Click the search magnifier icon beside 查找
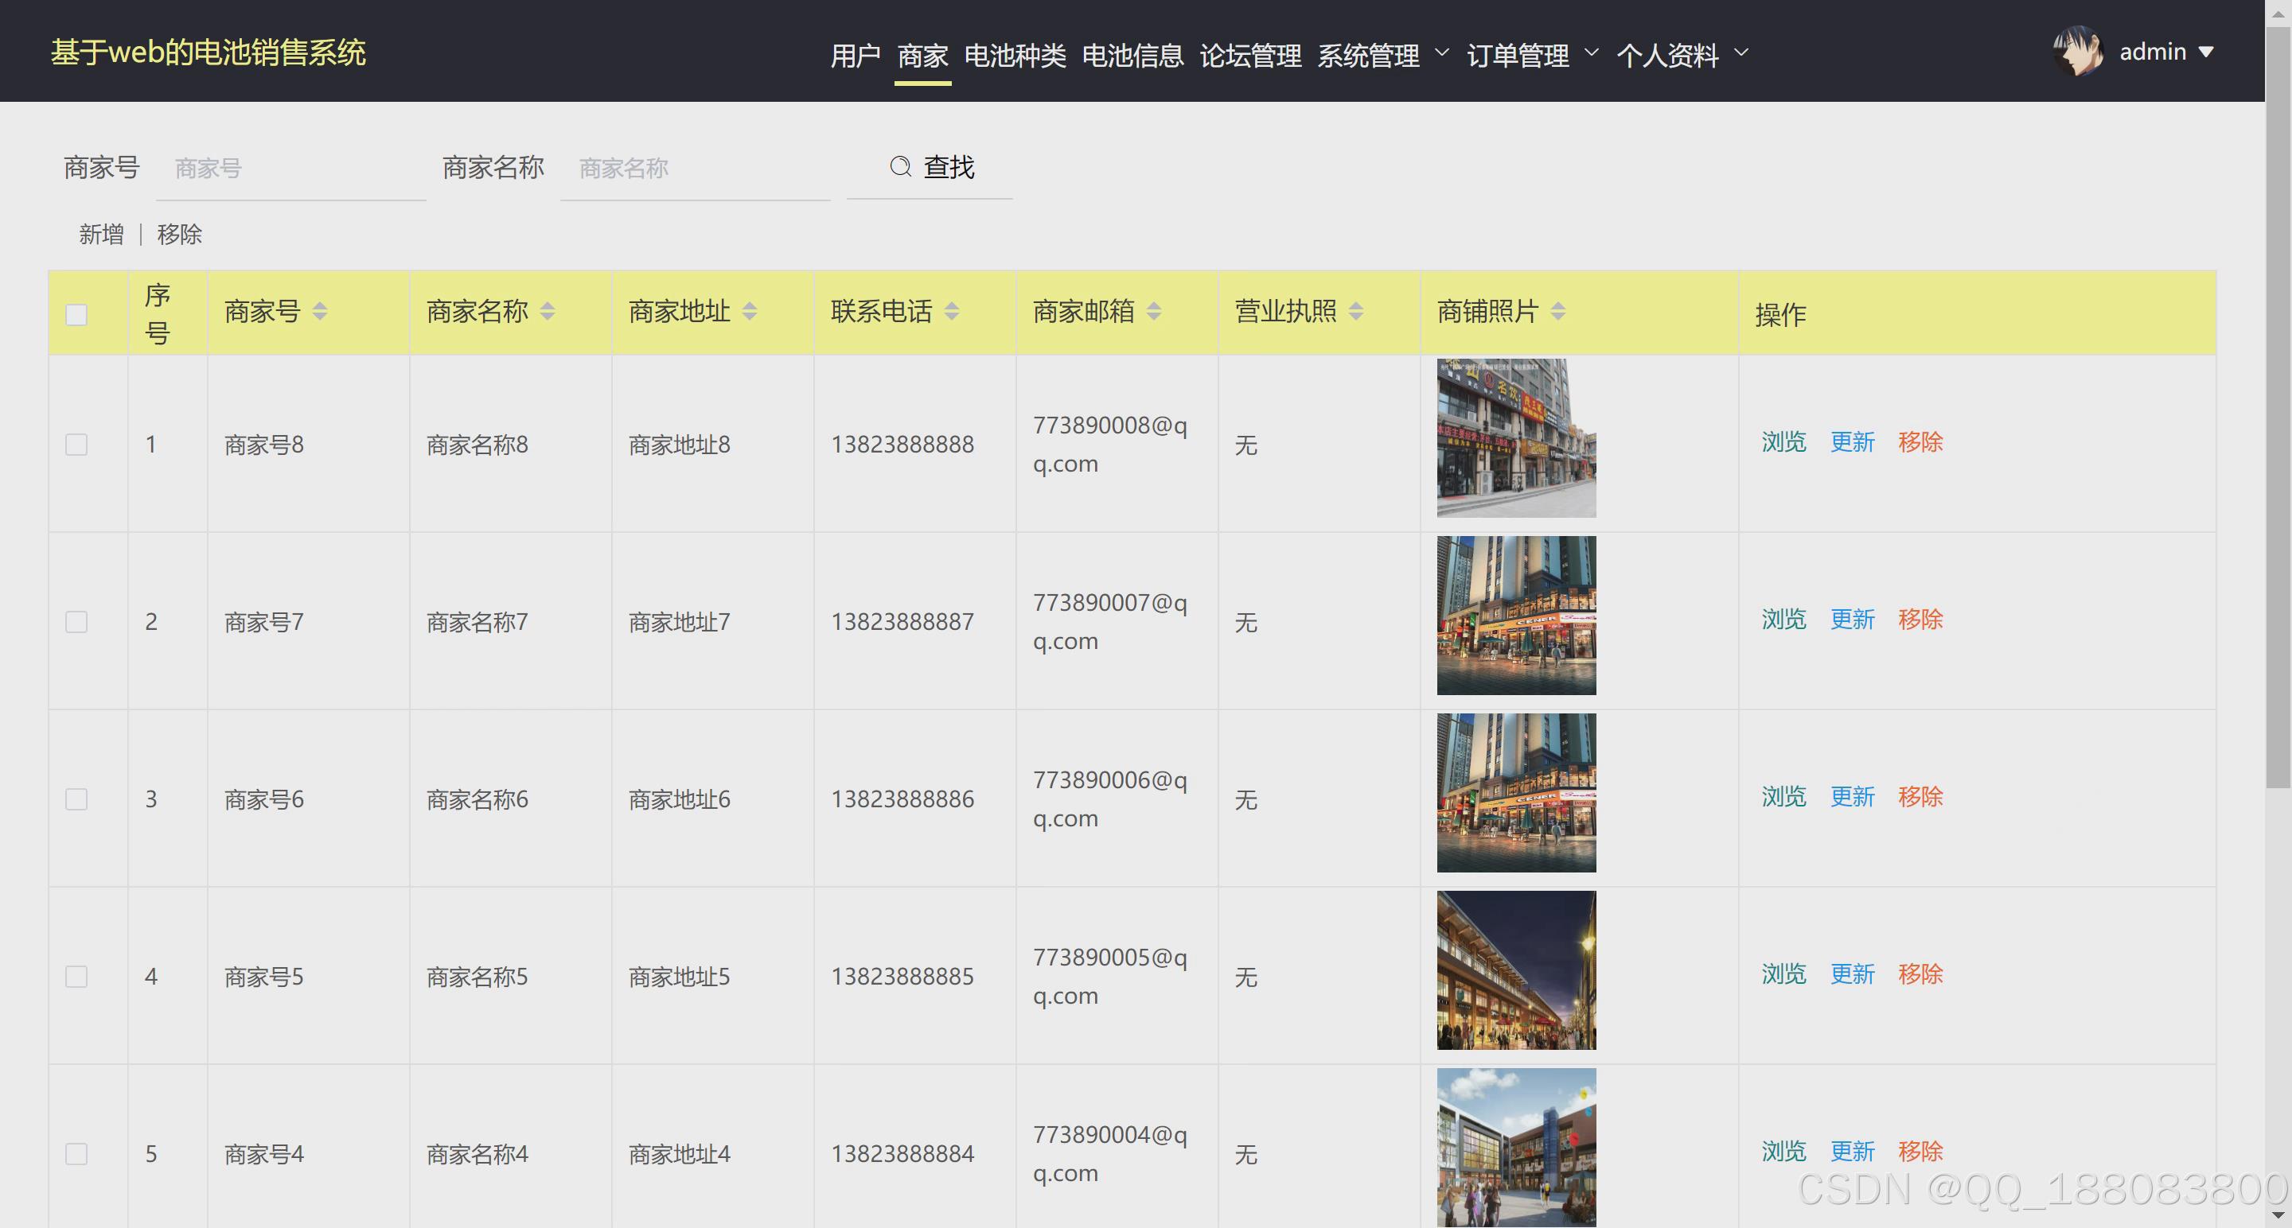The height and width of the screenshot is (1228, 2292). tap(899, 166)
